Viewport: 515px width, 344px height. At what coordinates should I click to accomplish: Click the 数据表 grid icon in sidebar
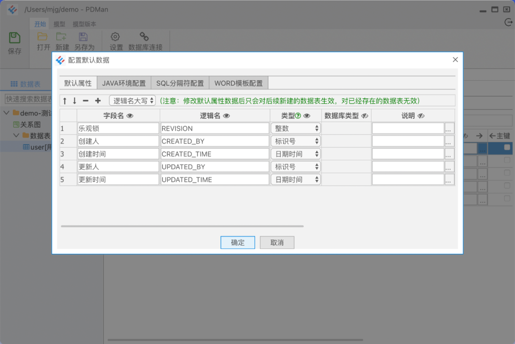click(14, 84)
